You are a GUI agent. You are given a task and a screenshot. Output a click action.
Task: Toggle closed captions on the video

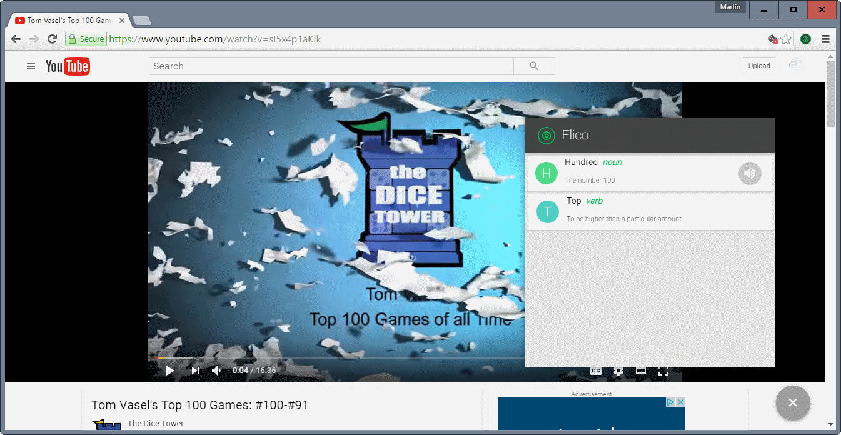pos(596,371)
